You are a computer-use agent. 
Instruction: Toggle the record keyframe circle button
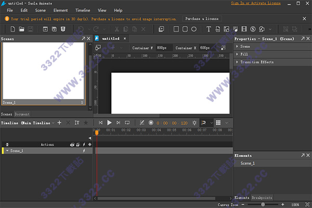(x=151, y=123)
